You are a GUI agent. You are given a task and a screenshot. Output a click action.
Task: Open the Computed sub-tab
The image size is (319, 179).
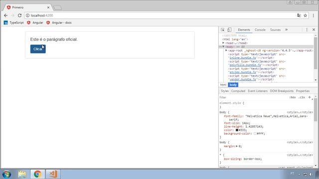[x=238, y=91]
